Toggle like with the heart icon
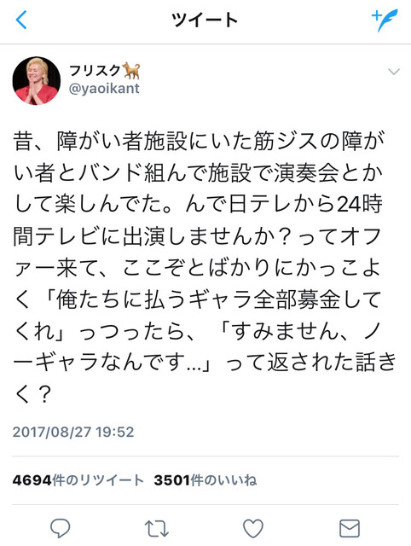 pos(253,529)
